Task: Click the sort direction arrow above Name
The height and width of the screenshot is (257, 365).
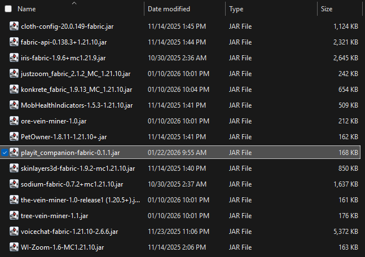Action: [74, 3]
